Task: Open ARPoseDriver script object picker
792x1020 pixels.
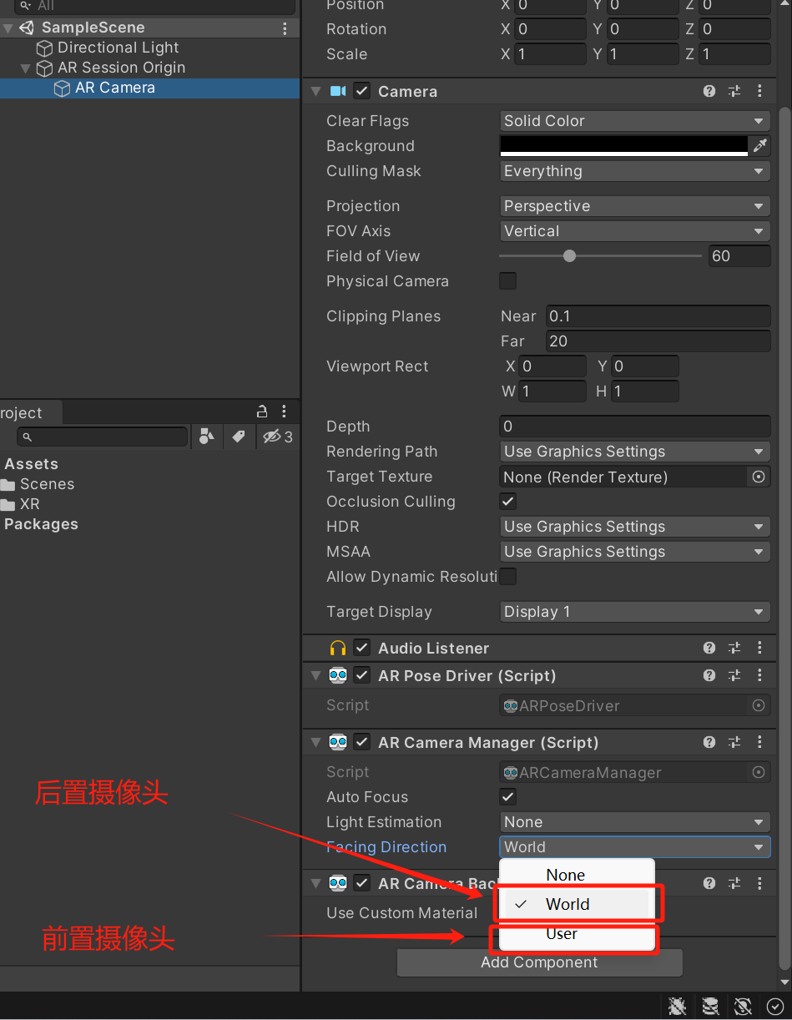Action: pyautogui.click(x=759, y=705)
